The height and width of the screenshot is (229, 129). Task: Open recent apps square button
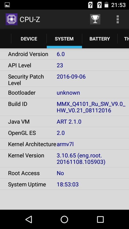click(x=100, y=219)
